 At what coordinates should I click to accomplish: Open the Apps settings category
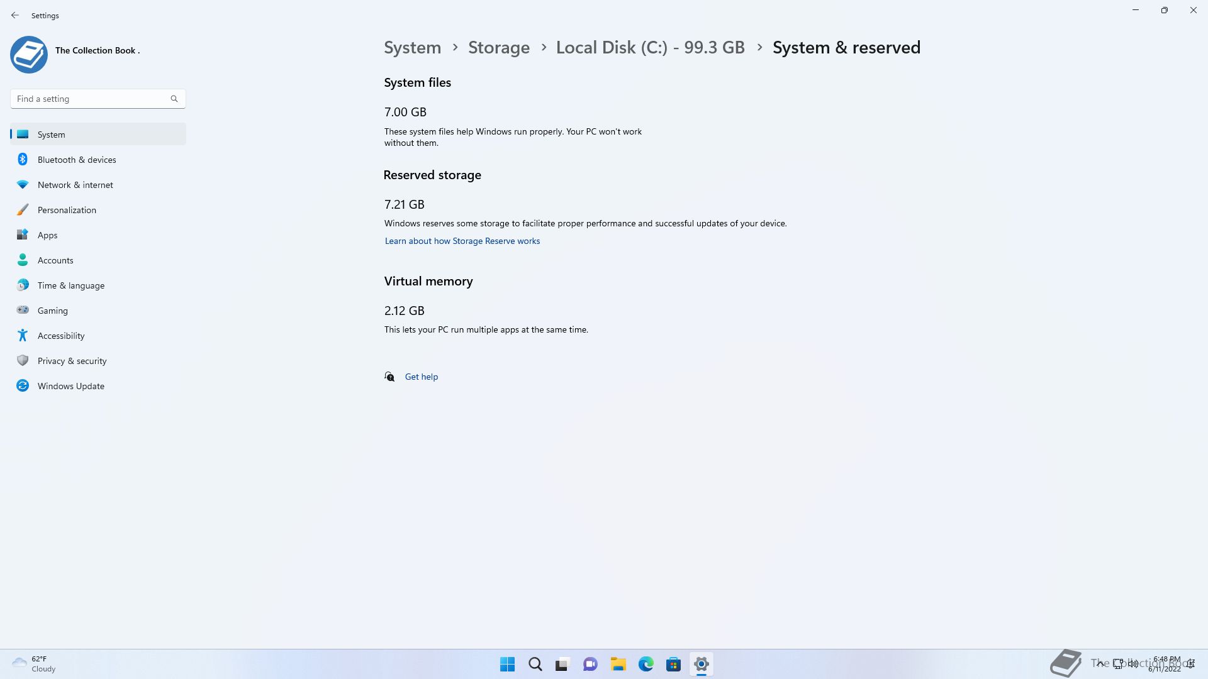tap(47, 235)
